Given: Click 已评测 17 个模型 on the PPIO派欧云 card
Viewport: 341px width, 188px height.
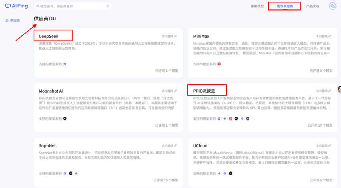Looking at the screenshot, I should tap(320, 125).
